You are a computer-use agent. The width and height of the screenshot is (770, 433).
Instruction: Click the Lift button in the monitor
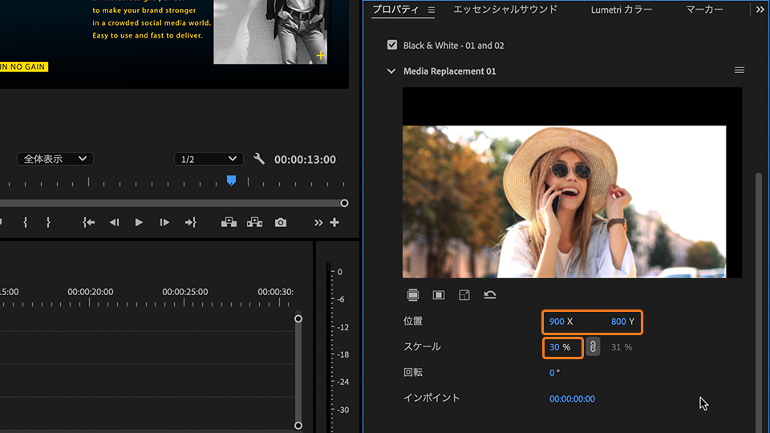tap(229, 222)
